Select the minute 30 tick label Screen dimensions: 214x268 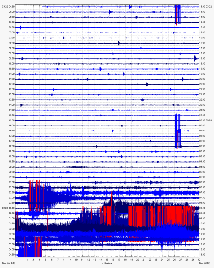[x=198, y=260]
